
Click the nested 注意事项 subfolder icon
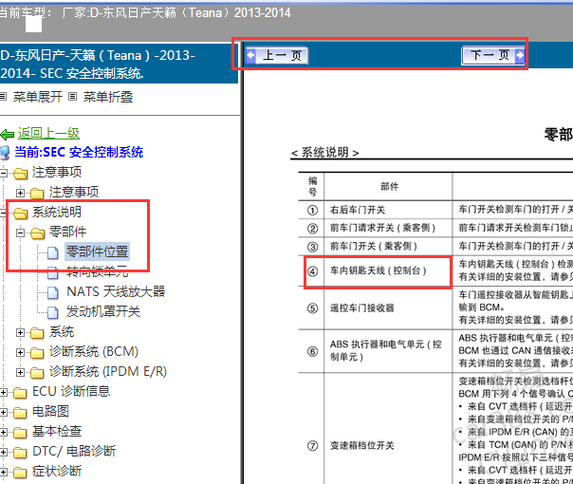[x=38, y=193]
